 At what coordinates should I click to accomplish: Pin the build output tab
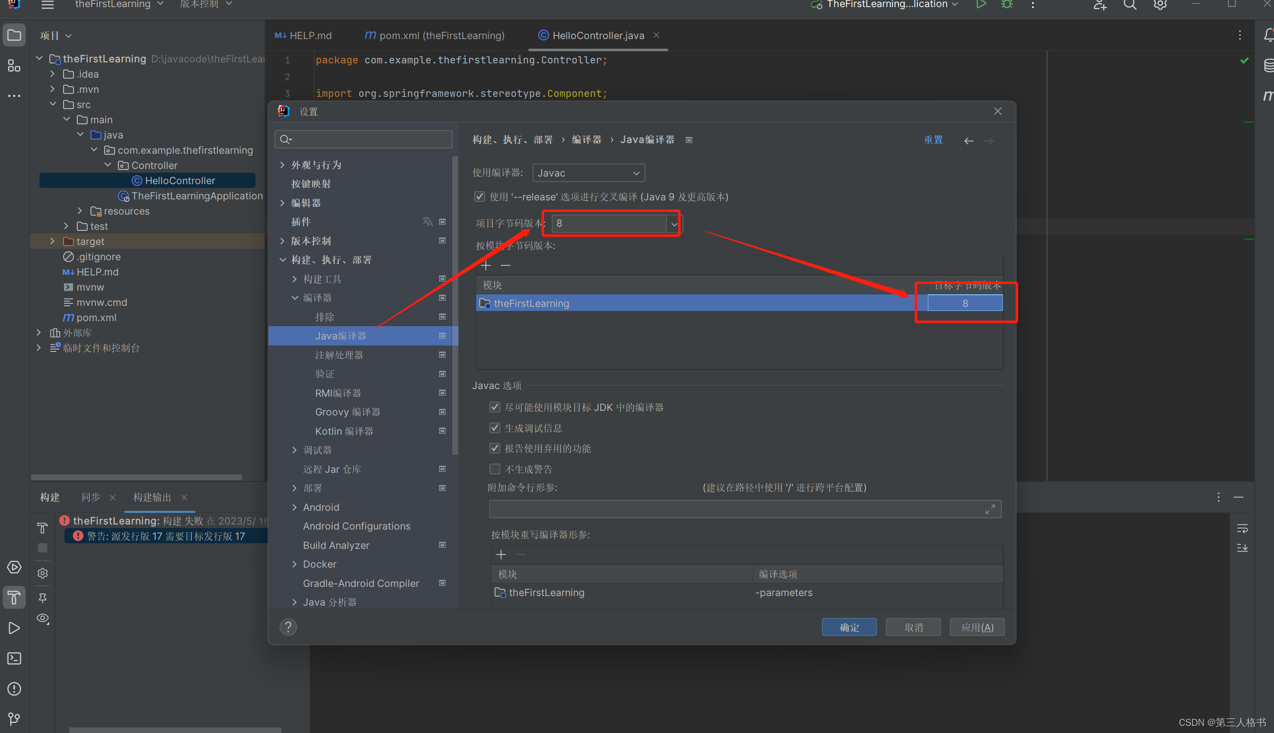[43, 598]
